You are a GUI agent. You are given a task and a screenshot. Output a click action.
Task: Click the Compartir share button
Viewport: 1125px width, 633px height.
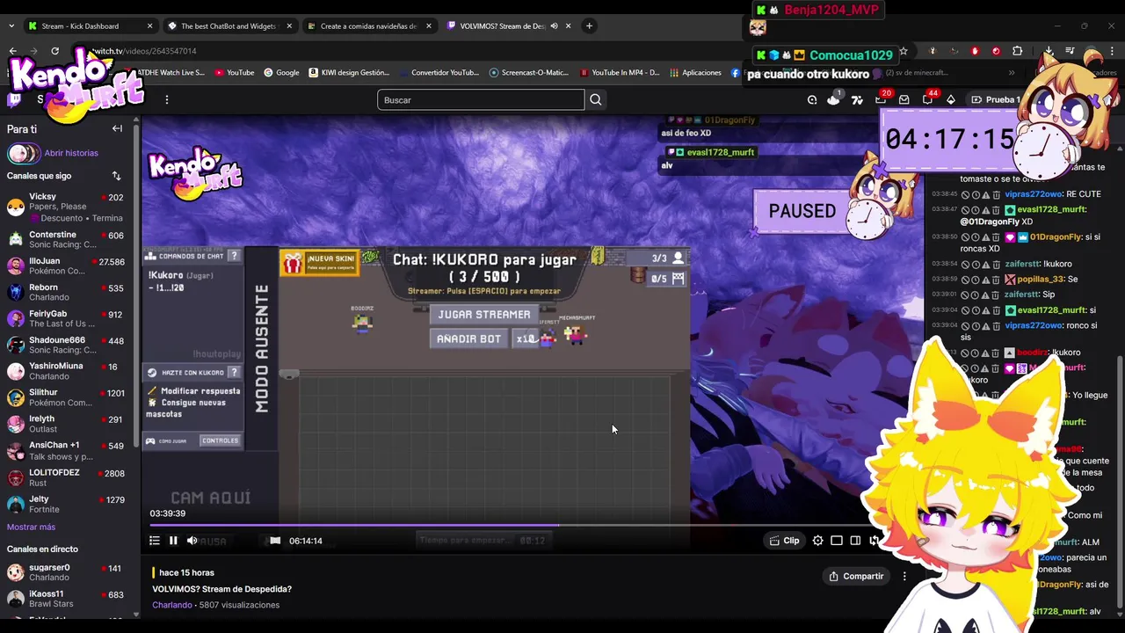point(856,576)
